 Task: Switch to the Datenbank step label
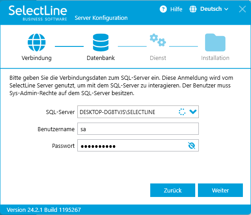pos(101,58)
